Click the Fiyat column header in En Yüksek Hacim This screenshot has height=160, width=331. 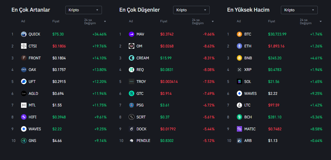click(x=271, y=21)
